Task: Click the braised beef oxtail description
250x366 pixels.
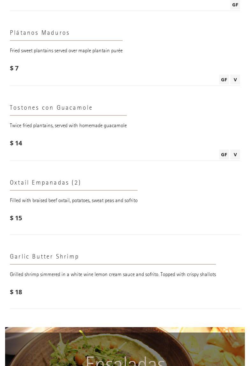Action: pos(74,201)
